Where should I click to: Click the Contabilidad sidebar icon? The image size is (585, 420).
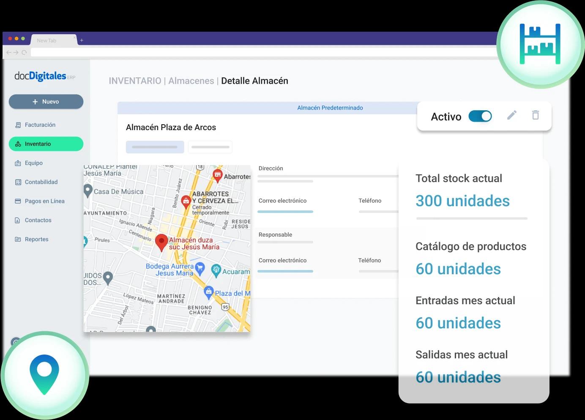[18, 182]
